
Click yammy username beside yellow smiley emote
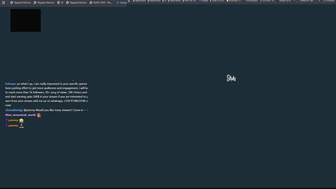click(x=13, y=120)
